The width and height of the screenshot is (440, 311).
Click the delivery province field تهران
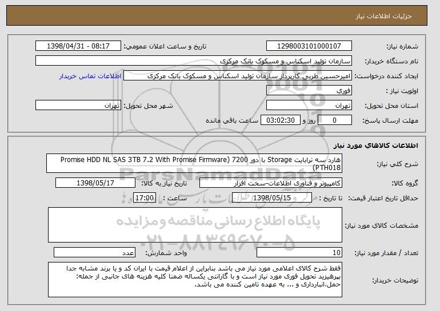(x=309, y=106)
